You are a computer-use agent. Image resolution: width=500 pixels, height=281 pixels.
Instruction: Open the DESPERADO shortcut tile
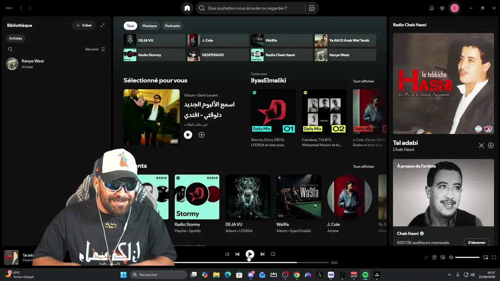[x=218, y=55]
